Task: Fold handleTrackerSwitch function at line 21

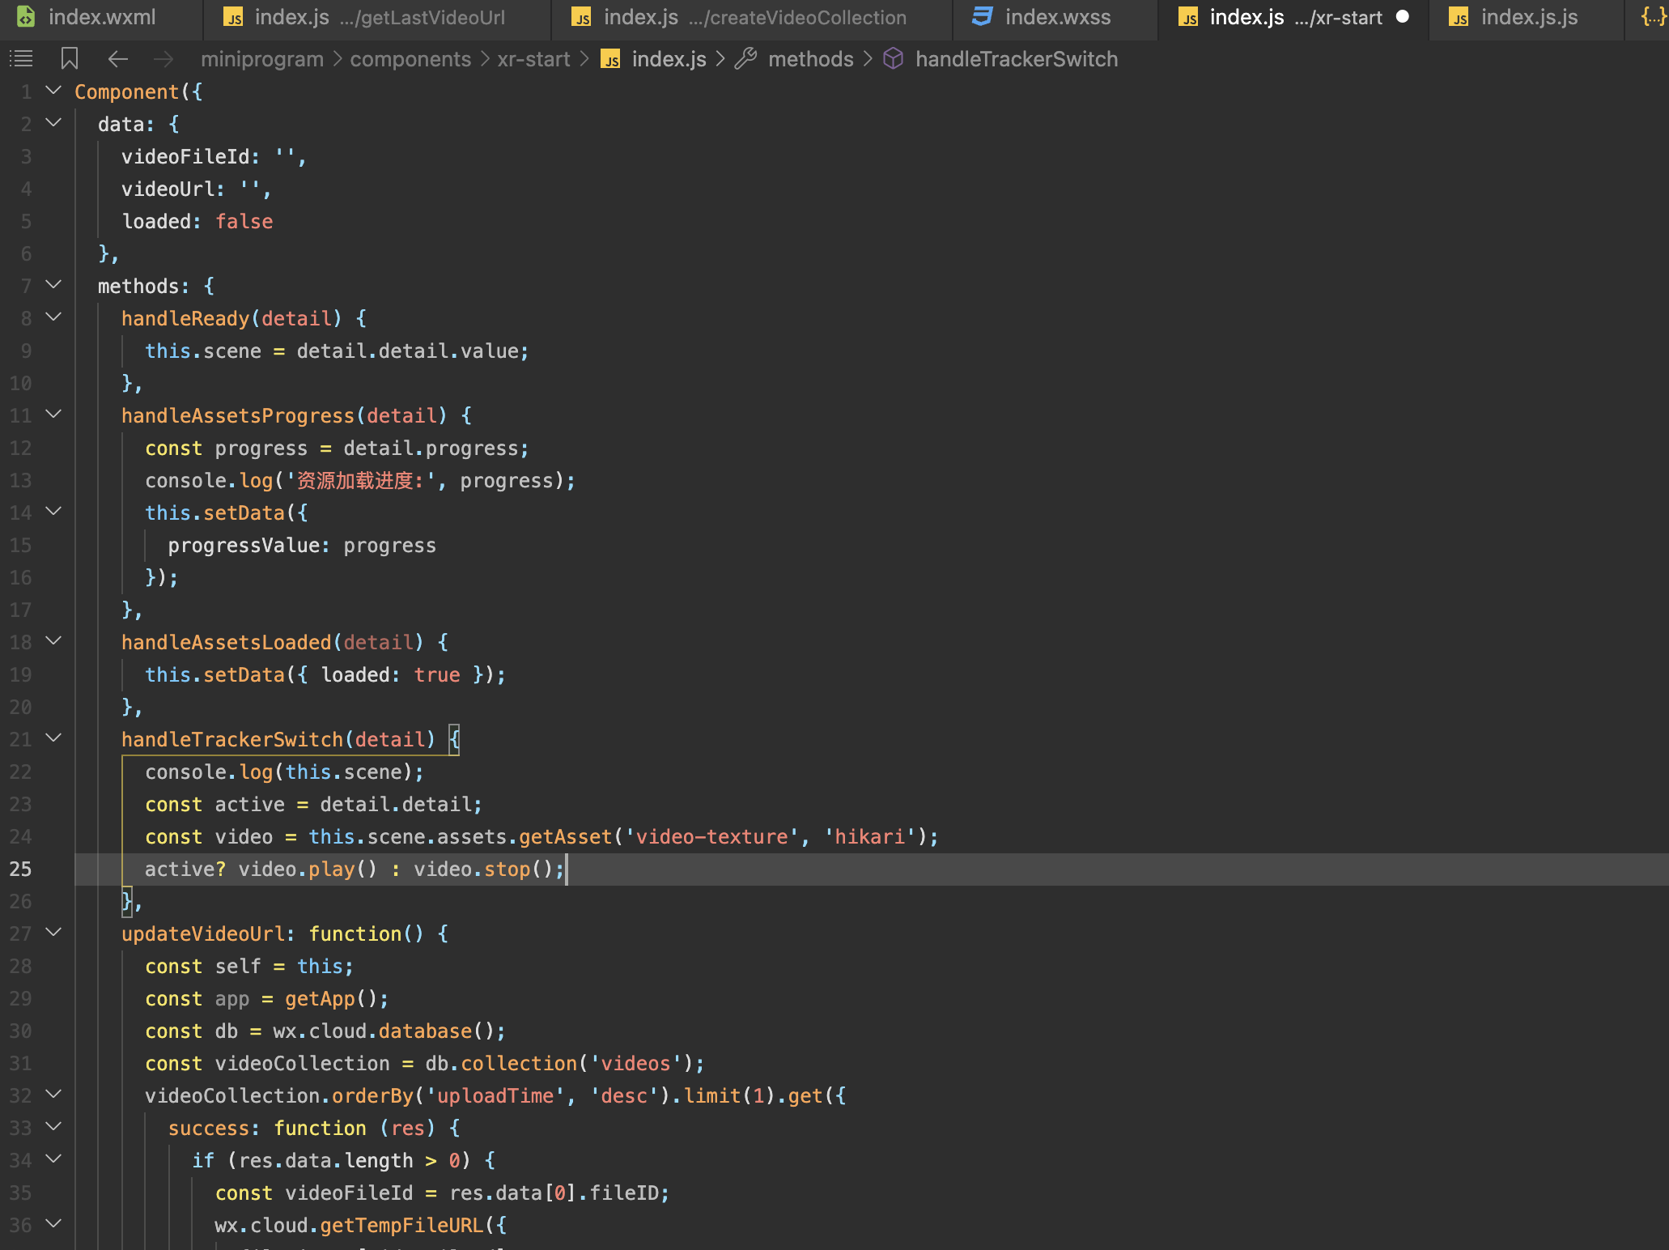Action: [x=53, y=738]
